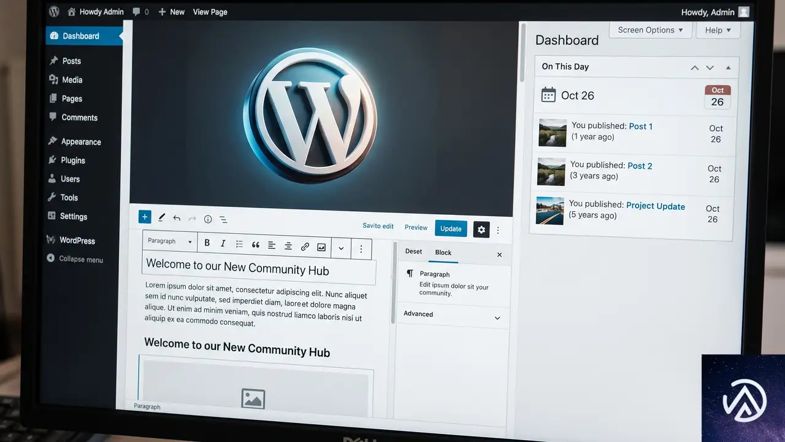Screen dimensions: 785x442
Task: Toggle italic formatting
Action: pyautogui.click(x=223, y=244)
